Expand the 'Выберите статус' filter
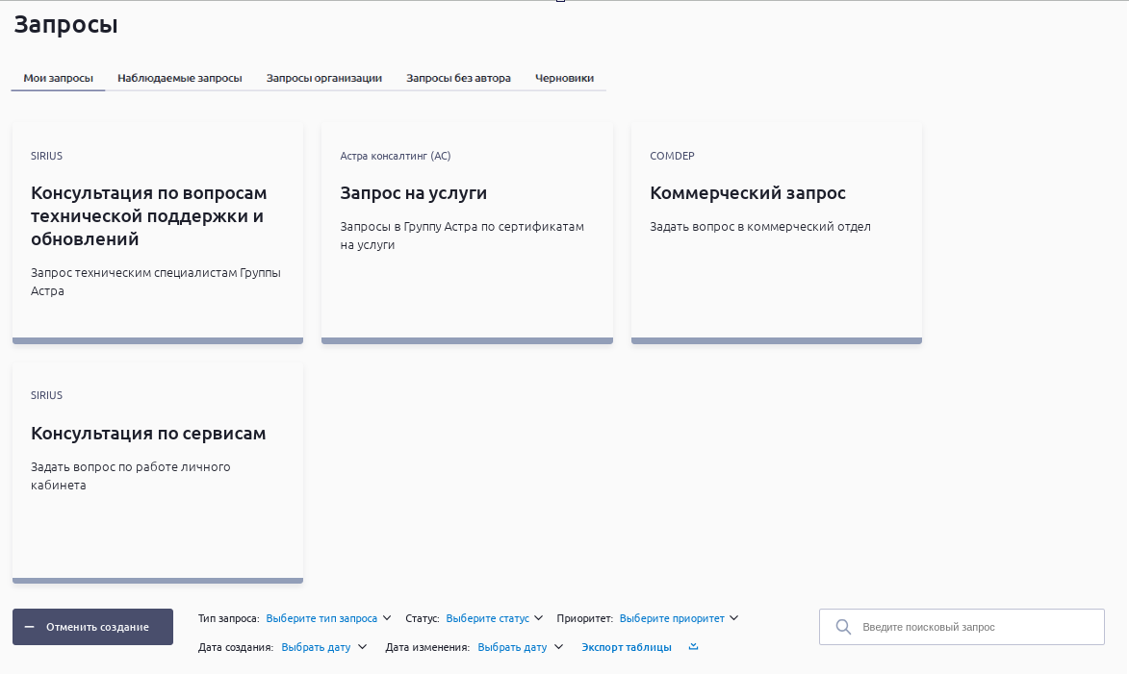1129x674 pixels. (x=487, y=618)
